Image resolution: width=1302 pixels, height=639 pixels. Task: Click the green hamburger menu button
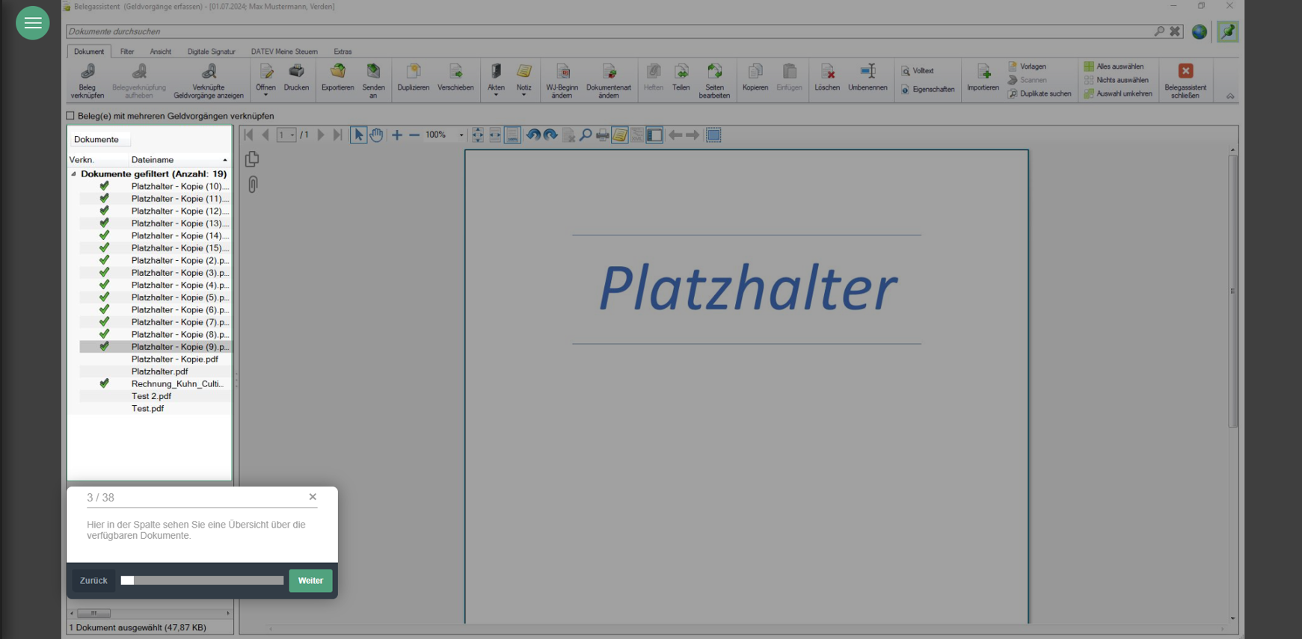click(33, 23)
